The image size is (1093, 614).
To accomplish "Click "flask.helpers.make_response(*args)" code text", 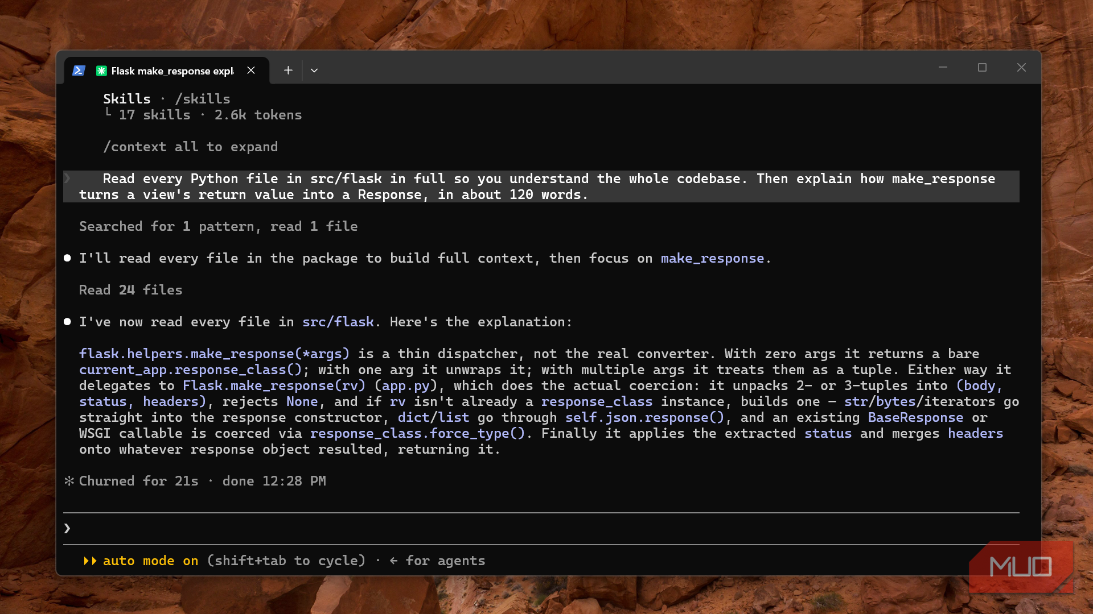I will [x=214, y=354].
